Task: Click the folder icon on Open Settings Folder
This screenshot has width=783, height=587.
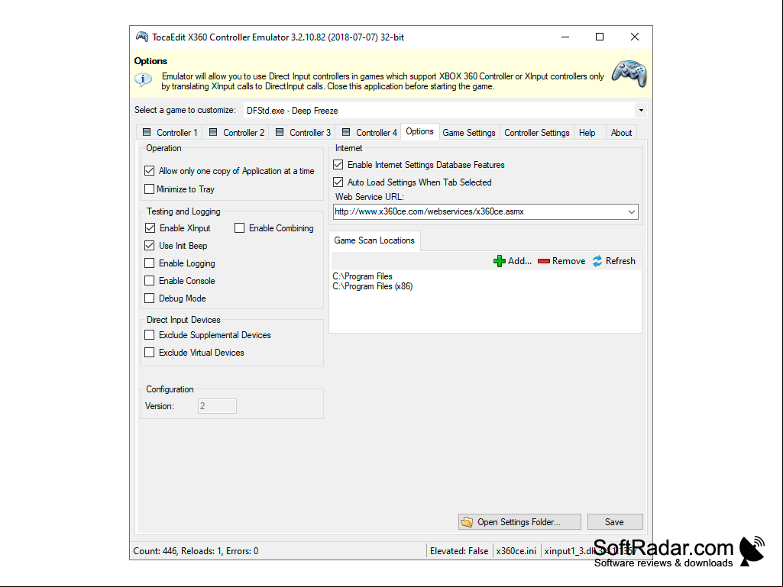Action: (x=467, y=522)
